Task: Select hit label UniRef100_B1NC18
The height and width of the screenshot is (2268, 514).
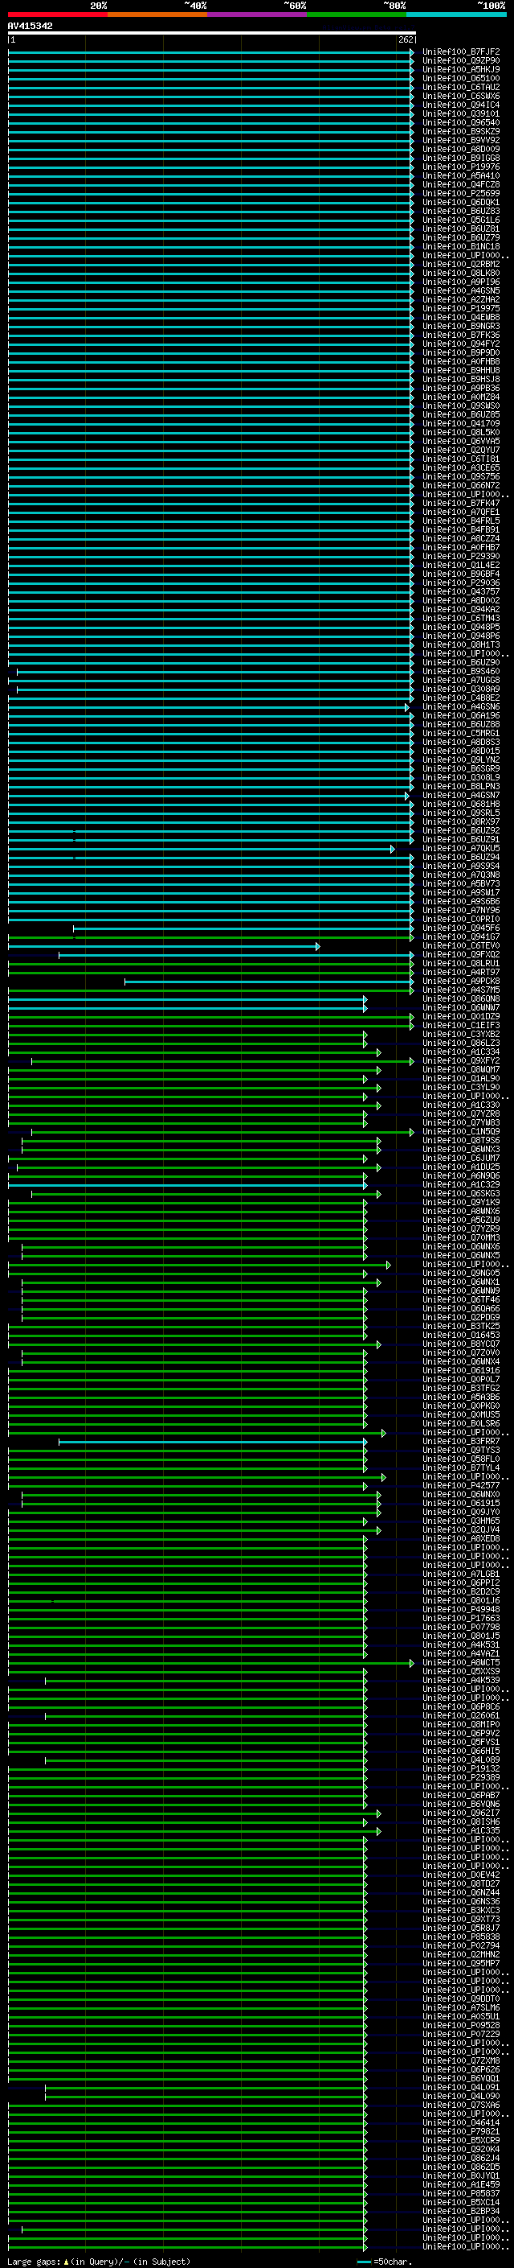Action: tap(461, 246)
